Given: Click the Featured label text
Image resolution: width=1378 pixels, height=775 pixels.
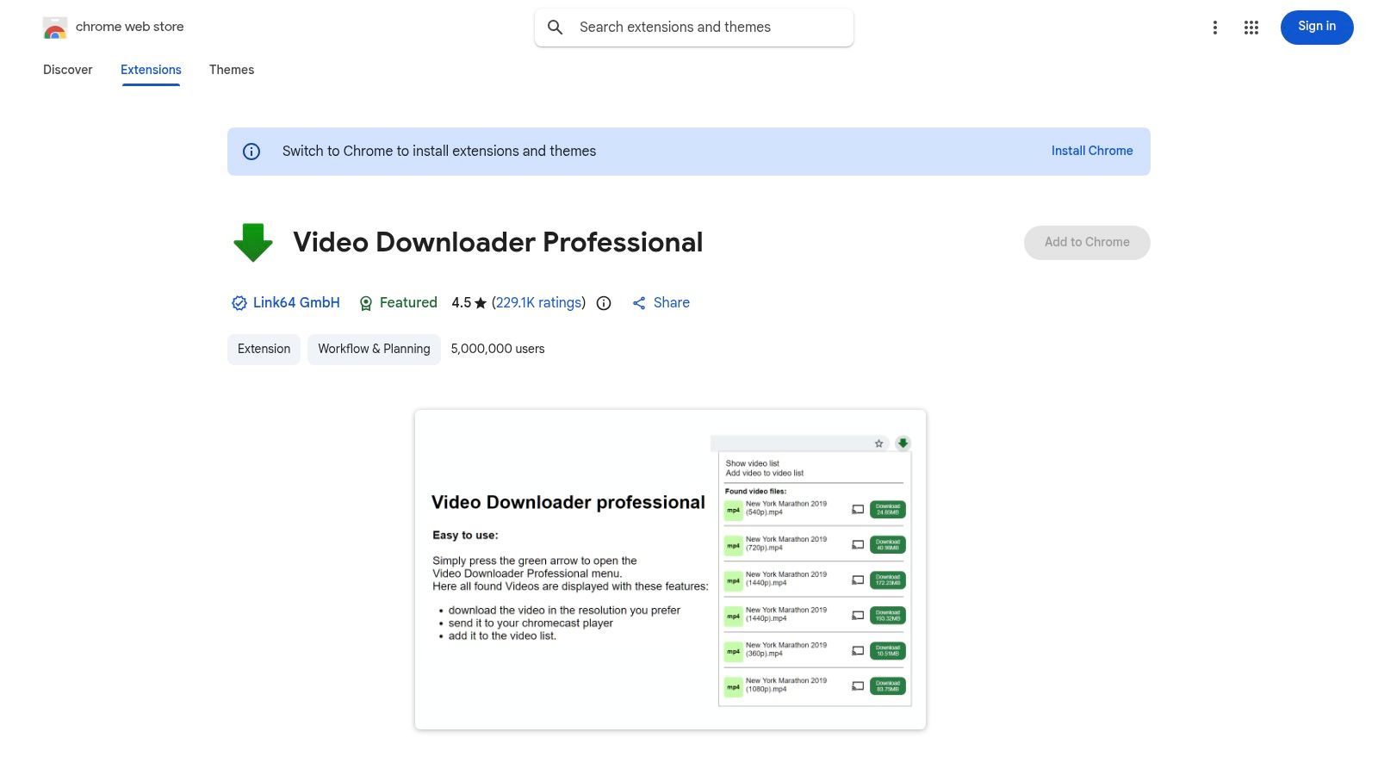Looking at the screenshot, I should (x=408, y=303).
